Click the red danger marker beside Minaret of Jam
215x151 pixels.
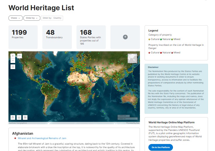15,138
